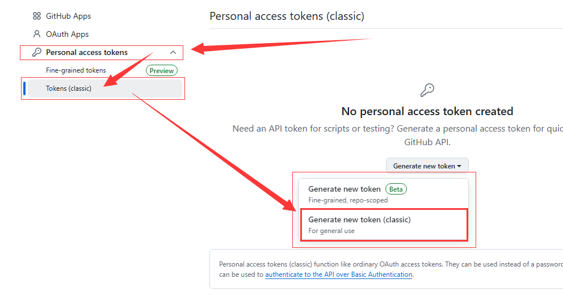563x300 pixels.
Task: Open Fine-grained tokens in the sidebar
Action: pos(76,70)
